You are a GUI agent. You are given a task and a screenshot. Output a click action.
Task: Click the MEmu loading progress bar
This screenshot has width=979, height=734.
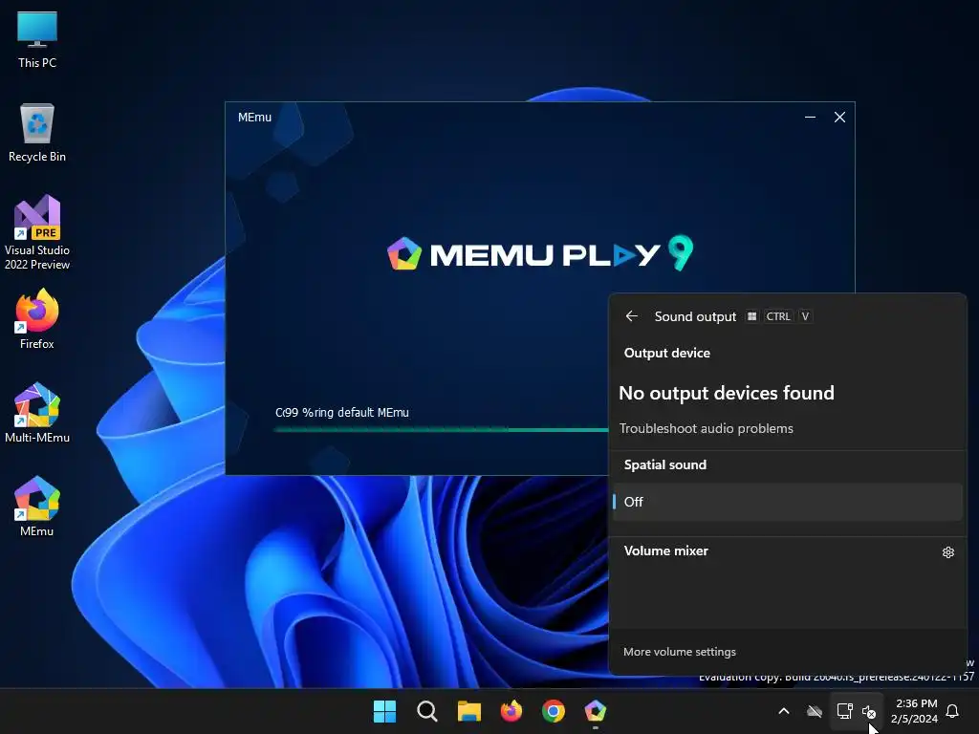pyautogui.click(x=441, y=429)
